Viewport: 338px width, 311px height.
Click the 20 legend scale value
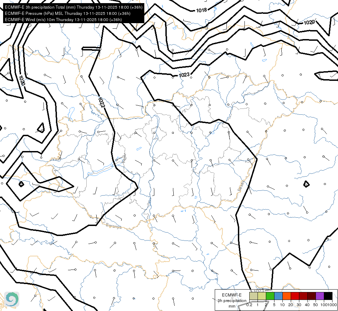coord(291,305)
